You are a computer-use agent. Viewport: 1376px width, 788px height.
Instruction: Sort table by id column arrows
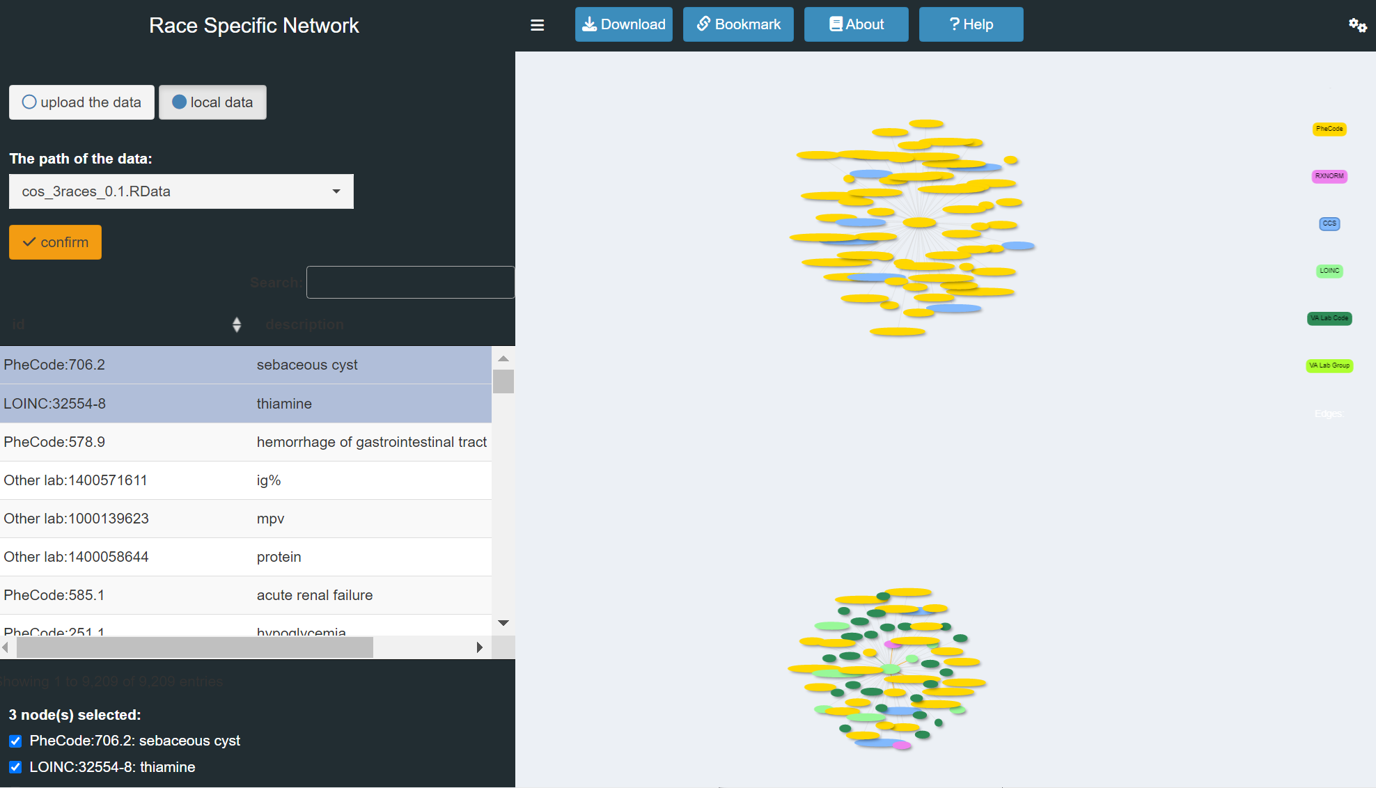click(237, 324)
